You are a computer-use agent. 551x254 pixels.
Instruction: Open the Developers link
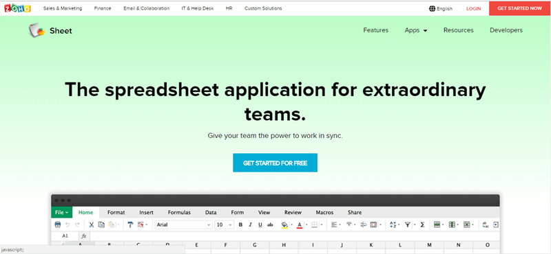pyautogui.click(x=506, y=30)
